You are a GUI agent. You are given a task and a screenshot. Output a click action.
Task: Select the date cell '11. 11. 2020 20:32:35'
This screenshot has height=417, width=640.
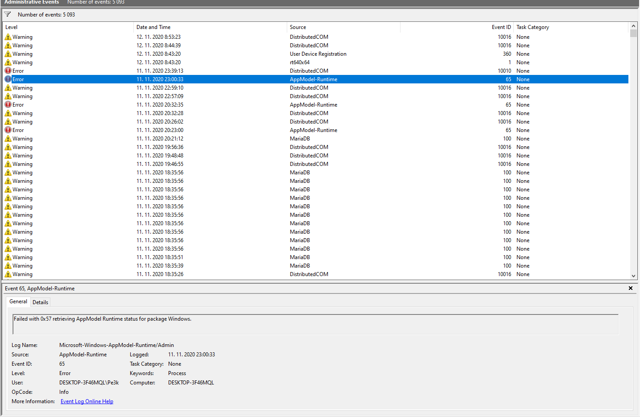pos(160,105)
